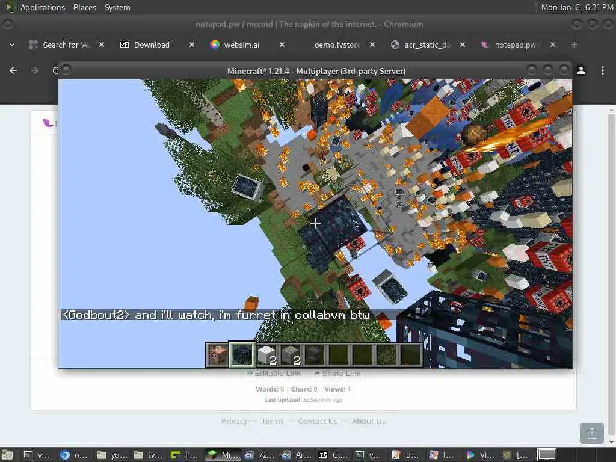Close the acr_static_da tab
The height and width of the screenshot is (462, 616).
click(463, 45)
